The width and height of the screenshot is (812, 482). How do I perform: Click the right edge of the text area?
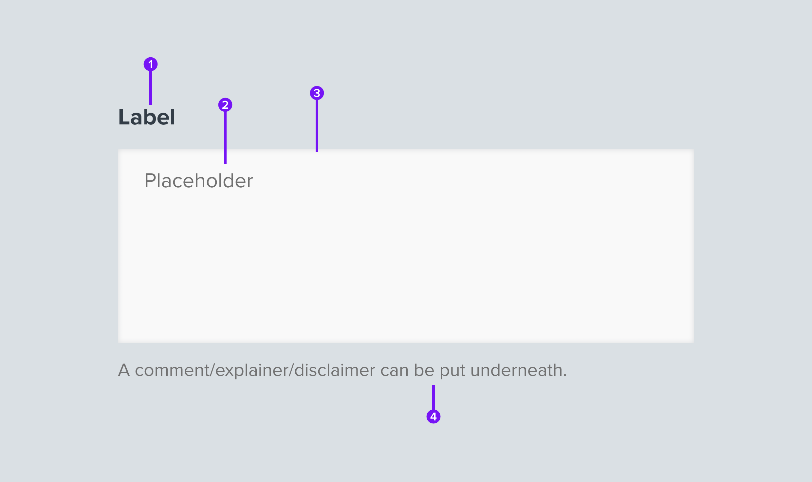(x=693, y=246)
